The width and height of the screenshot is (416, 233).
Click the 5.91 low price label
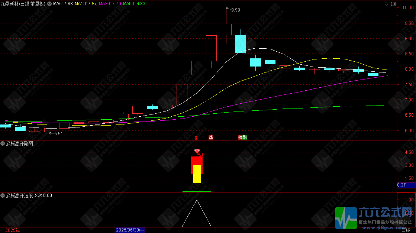tap(58, 134)
